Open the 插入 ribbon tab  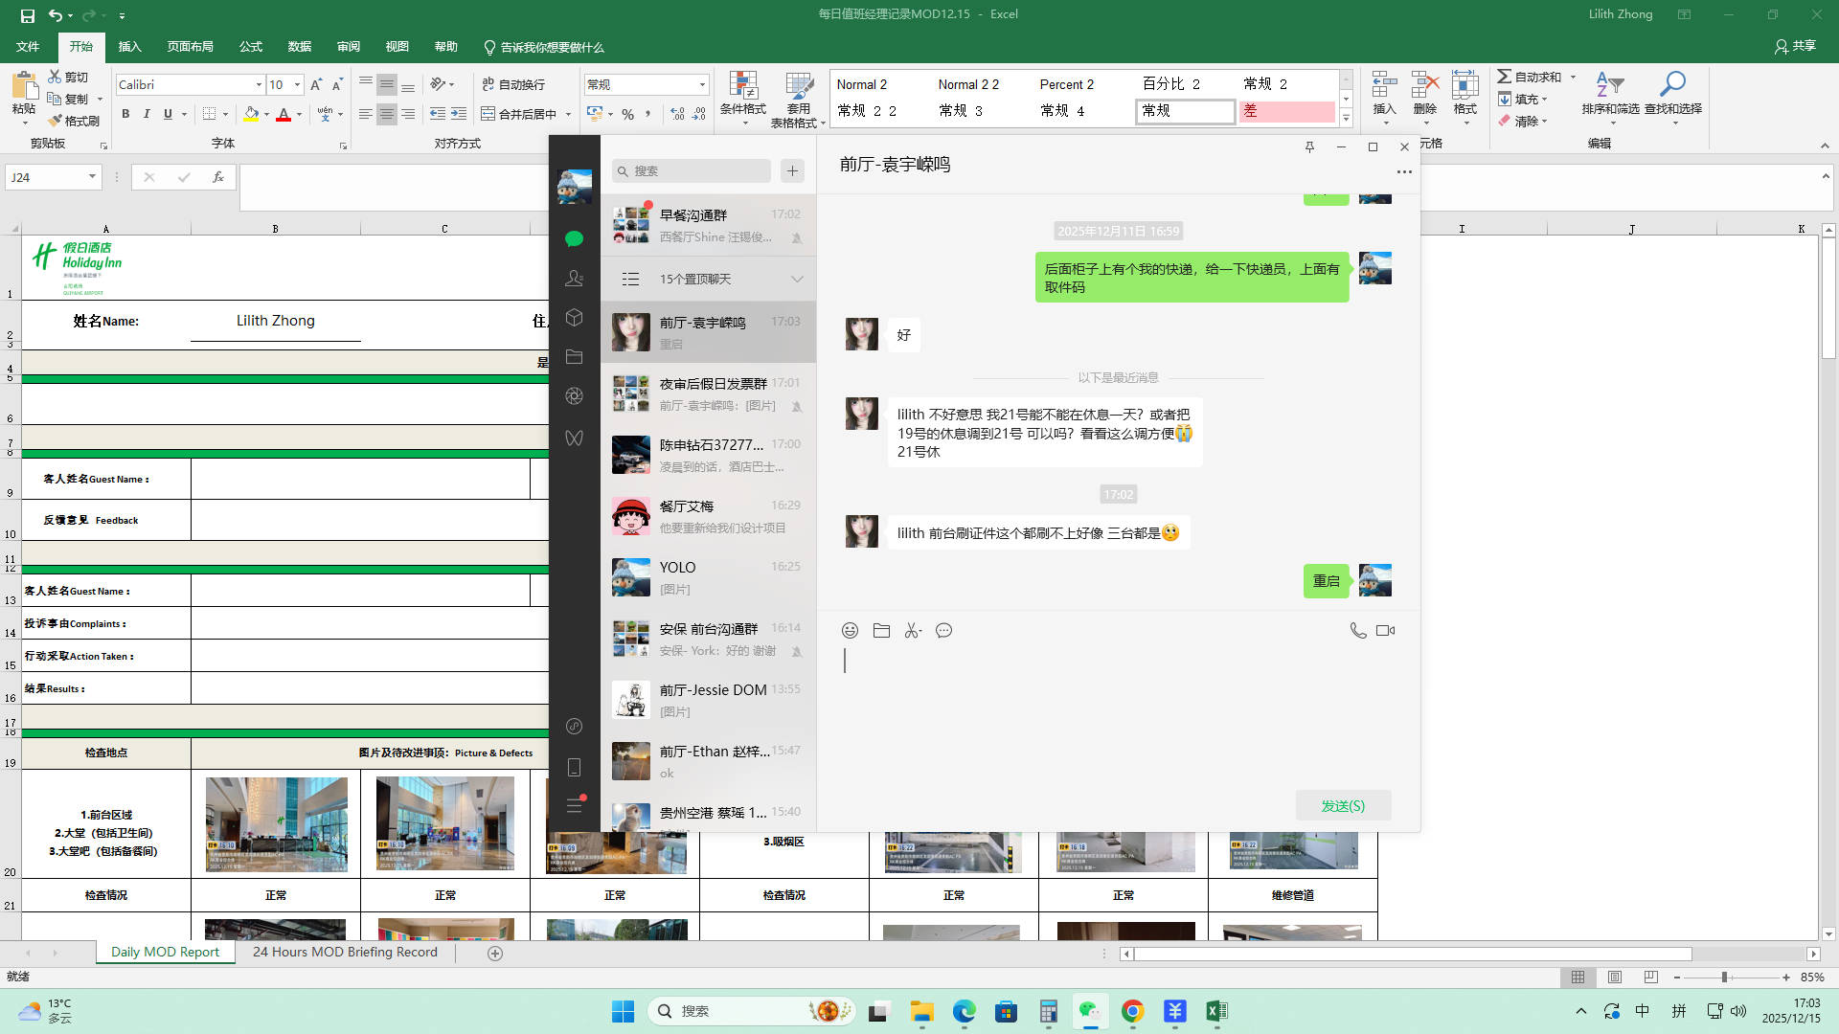[x=129, y=47]
